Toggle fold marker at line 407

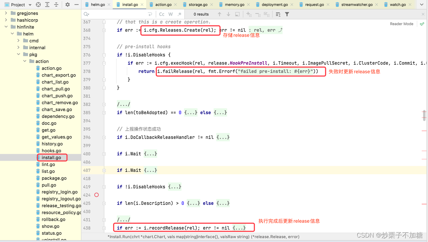(104, 170)
